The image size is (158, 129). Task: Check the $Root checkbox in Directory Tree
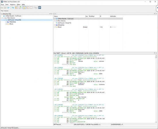6,24
